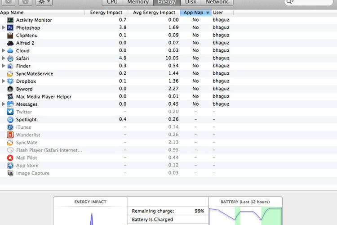The image size is (337, 225).
Task: Click the search magnifier in search field
Action: [289, 2]
